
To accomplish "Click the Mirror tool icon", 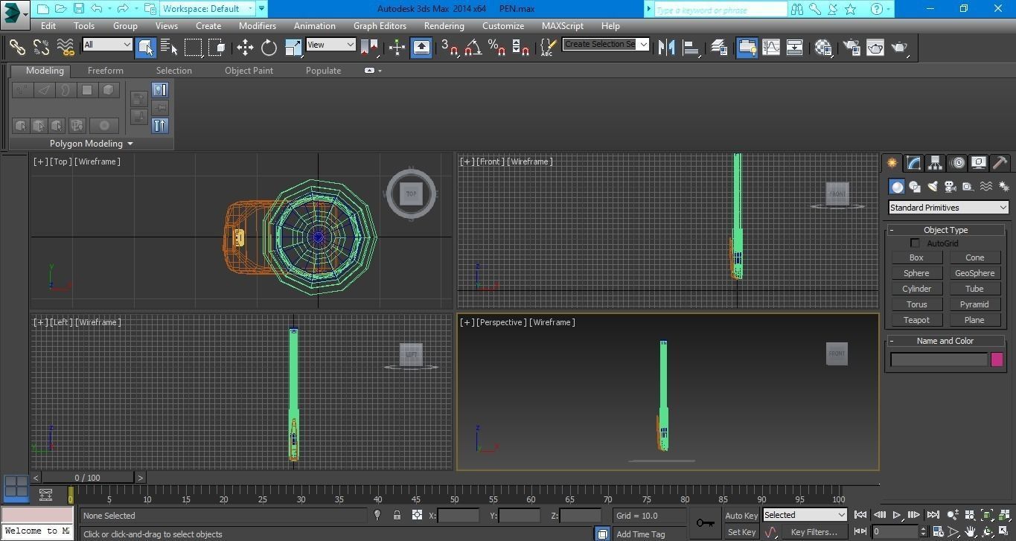I will 666,48.
